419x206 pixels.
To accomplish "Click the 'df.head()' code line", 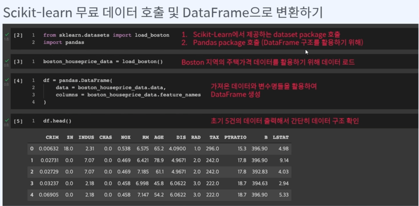I will click(x=57, y=121).
